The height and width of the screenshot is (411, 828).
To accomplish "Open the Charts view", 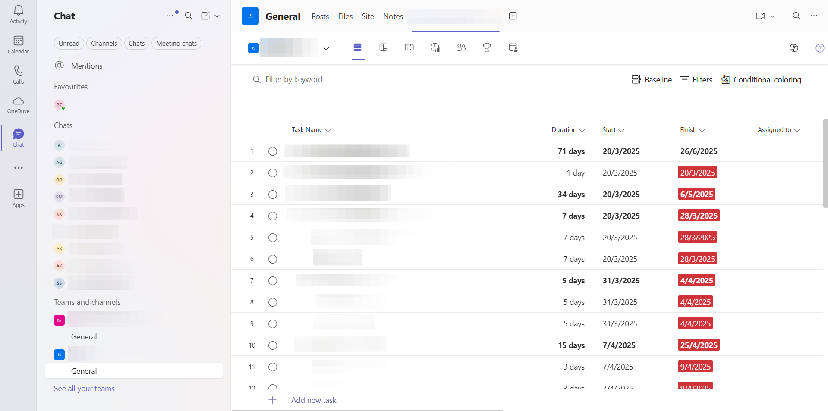I will pos(435,47).
